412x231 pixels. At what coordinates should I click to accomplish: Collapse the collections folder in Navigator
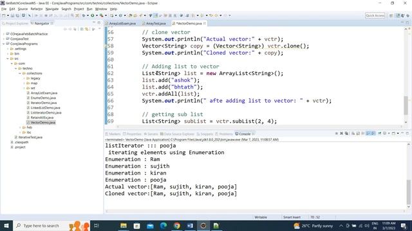tap(20, 73)
